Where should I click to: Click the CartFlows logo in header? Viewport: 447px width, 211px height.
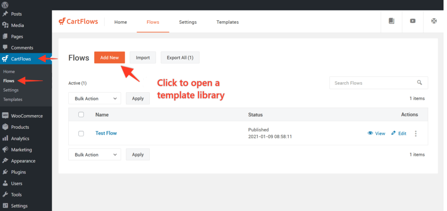click(78, 22)
